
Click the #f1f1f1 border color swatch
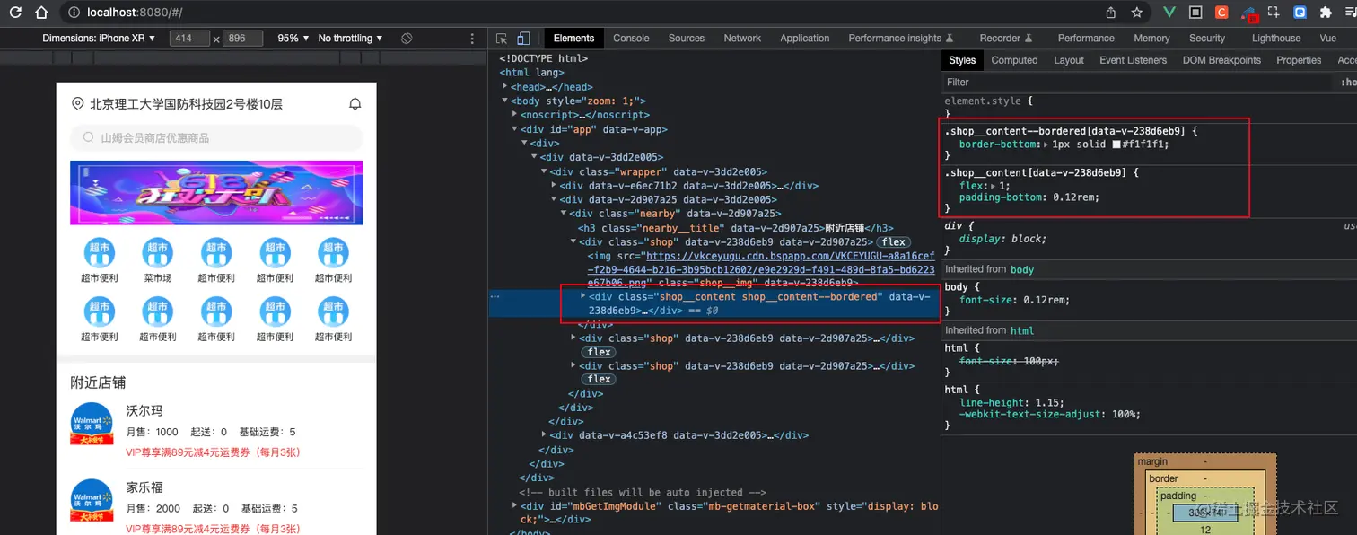pyautogui.click(x=1116, y=145)
